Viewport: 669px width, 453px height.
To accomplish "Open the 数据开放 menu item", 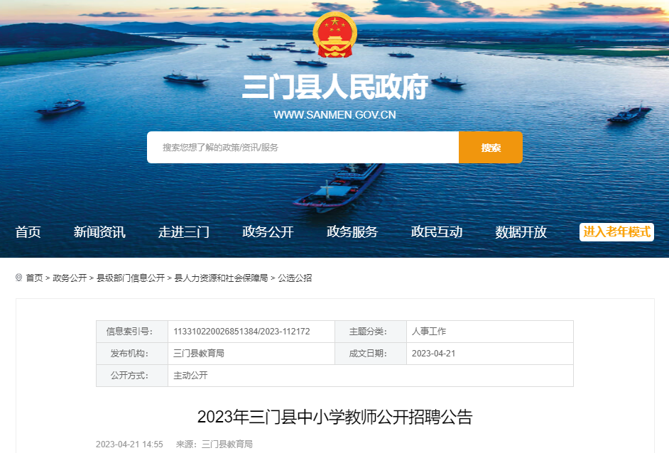I will pyautogui.click(x=521, y=232).
